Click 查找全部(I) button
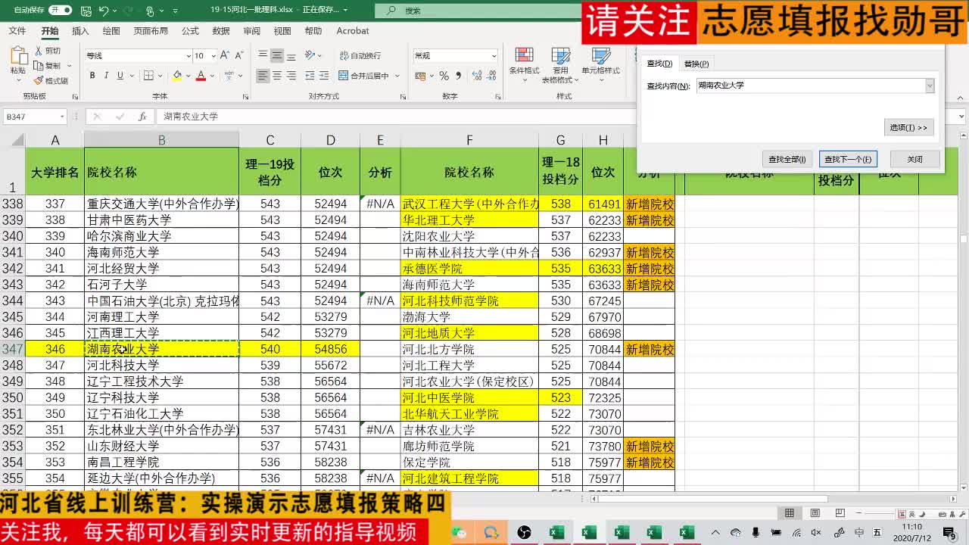This screenshot has height=545, width=969. pos(787,159)
